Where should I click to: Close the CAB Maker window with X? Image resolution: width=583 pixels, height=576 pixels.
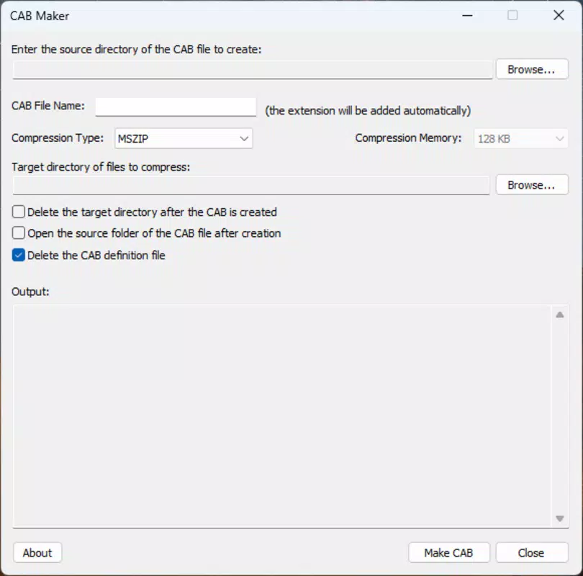point(559,16)
